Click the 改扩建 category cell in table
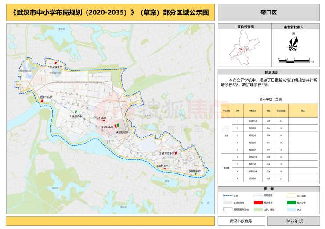 click(226, 168)
